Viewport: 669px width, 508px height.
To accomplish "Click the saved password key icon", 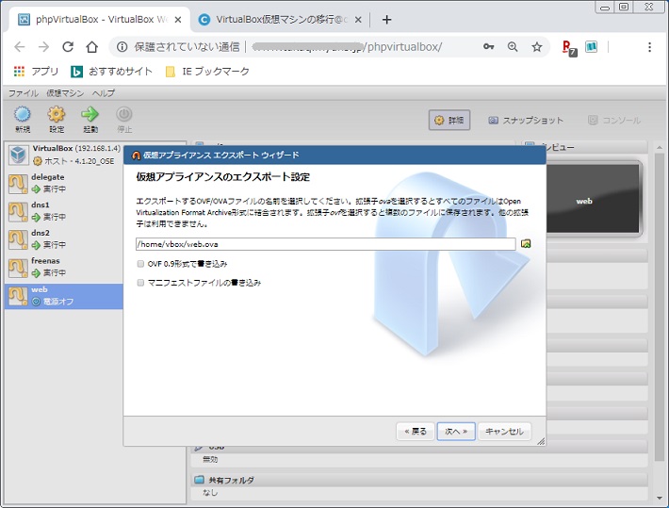I will 488,46.
